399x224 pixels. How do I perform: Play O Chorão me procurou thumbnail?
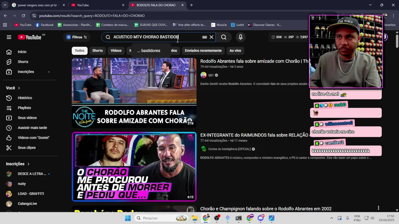[x=134, y=167]
